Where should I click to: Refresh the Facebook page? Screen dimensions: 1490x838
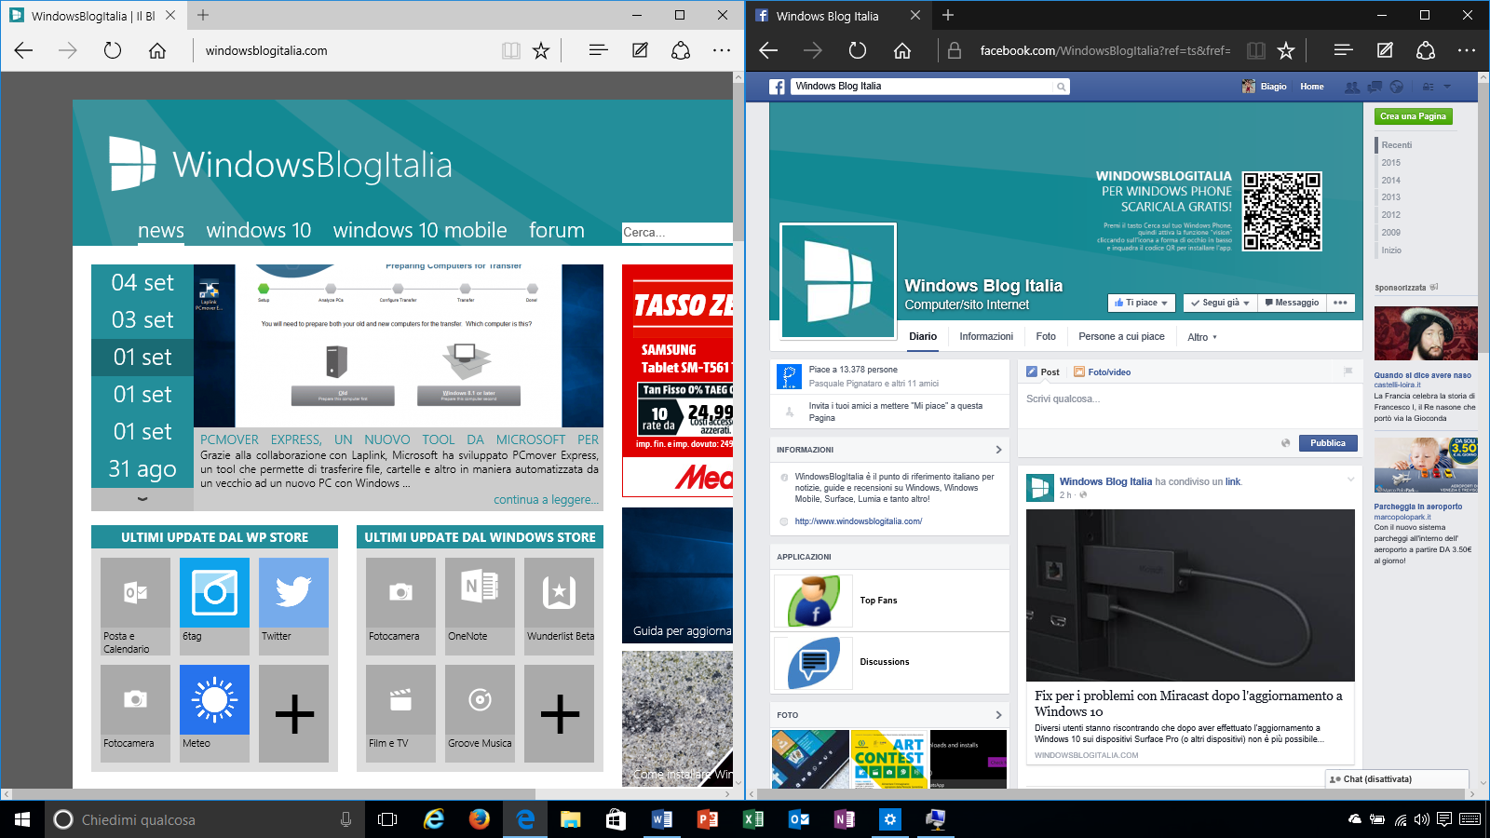tap(858, 50)
